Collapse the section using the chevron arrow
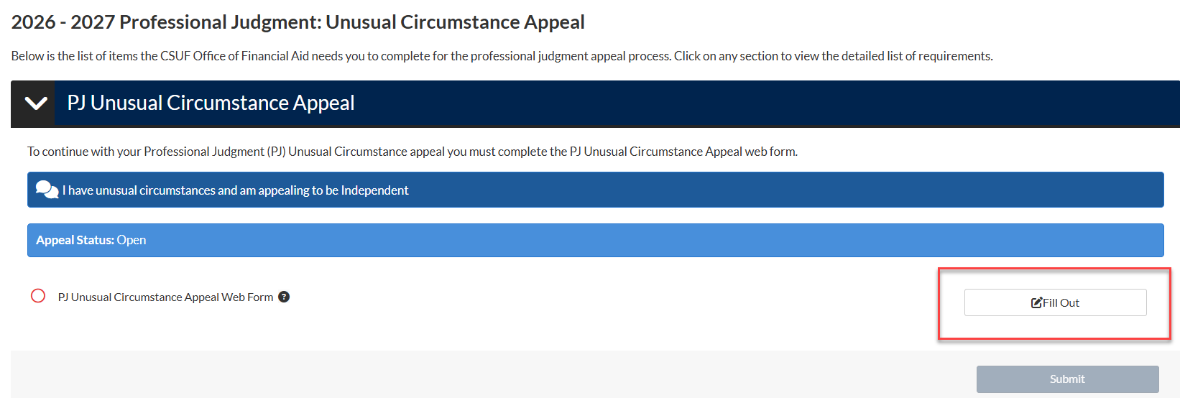Screen dimensions: 1180x398 click(35, 103)
